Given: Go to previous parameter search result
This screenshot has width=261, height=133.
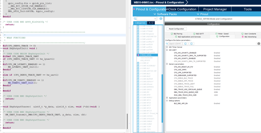Looking at the screenshot, I should pyautogui.click(x=185, y=44).
